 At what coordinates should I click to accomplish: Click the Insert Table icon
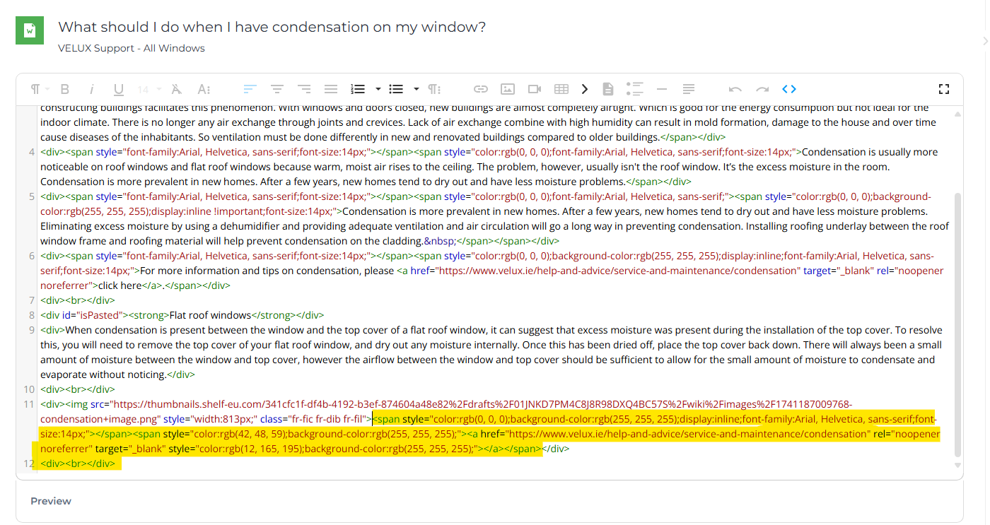pyautogui.click(x=561, y=89)
